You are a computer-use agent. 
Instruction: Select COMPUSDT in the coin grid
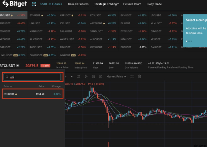[43, 55]
